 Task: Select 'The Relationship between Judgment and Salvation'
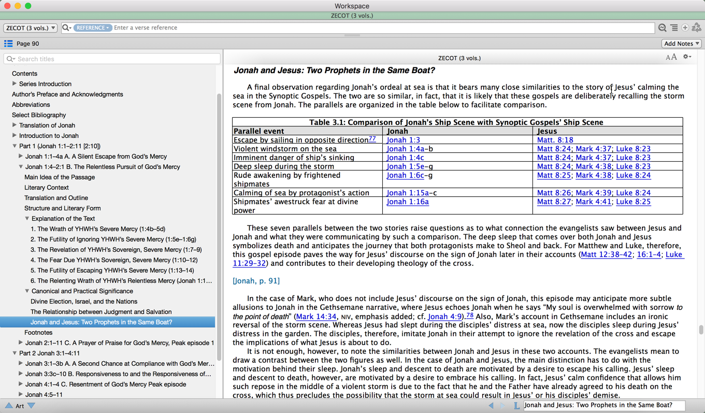[x=101, y=312]
